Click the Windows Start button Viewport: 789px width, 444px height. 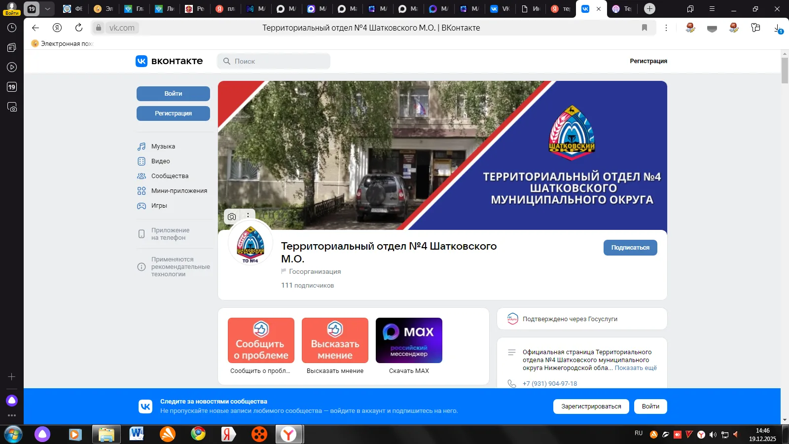[13, 434]
